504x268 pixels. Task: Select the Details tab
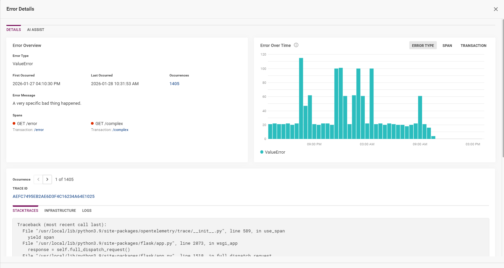[14, 30]
